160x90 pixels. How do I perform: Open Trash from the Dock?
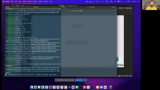tap(110, 87)
